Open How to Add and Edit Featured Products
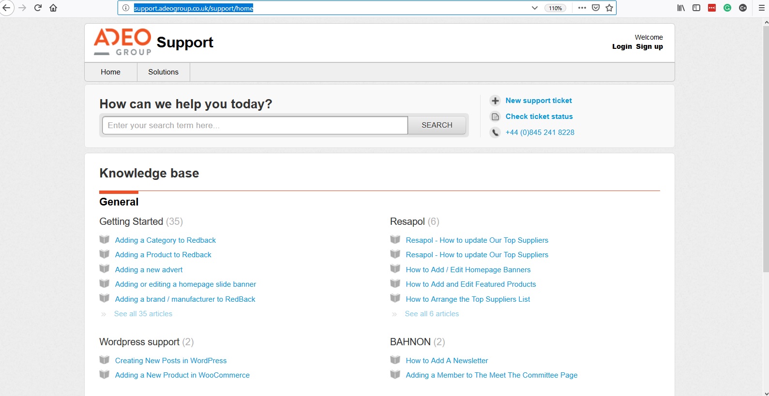 pos(471,284)
